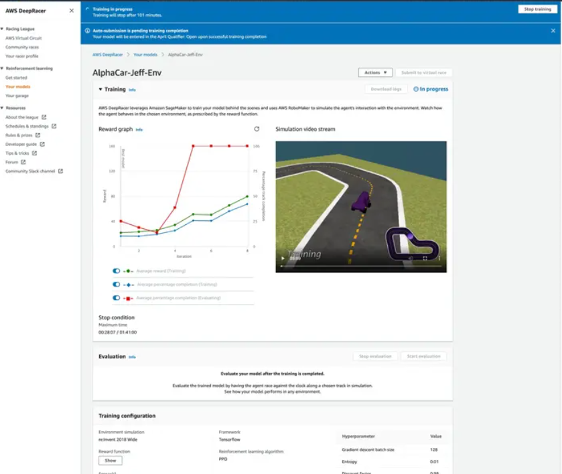562x474 pixels.
Task: Click the info icon in auto-submission banner
Action: 88,31
